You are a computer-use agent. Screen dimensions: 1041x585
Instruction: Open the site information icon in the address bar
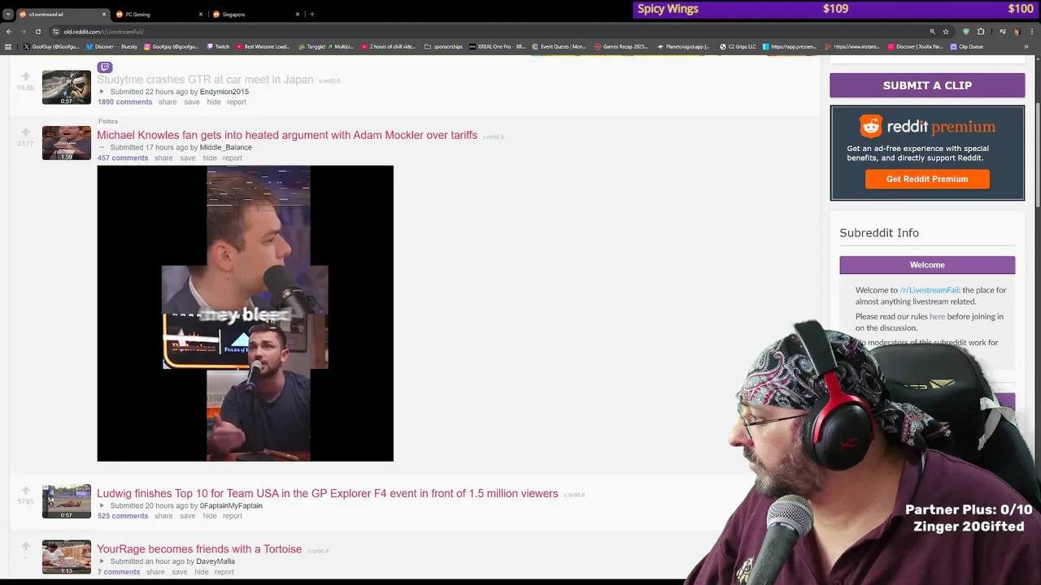pyautogui.click(x=55, y=32)
